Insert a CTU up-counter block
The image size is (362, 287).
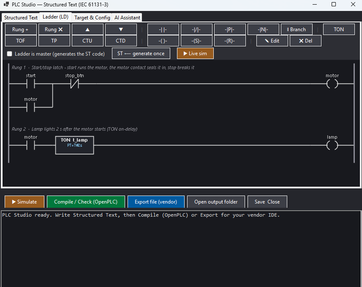coord(87,41)
